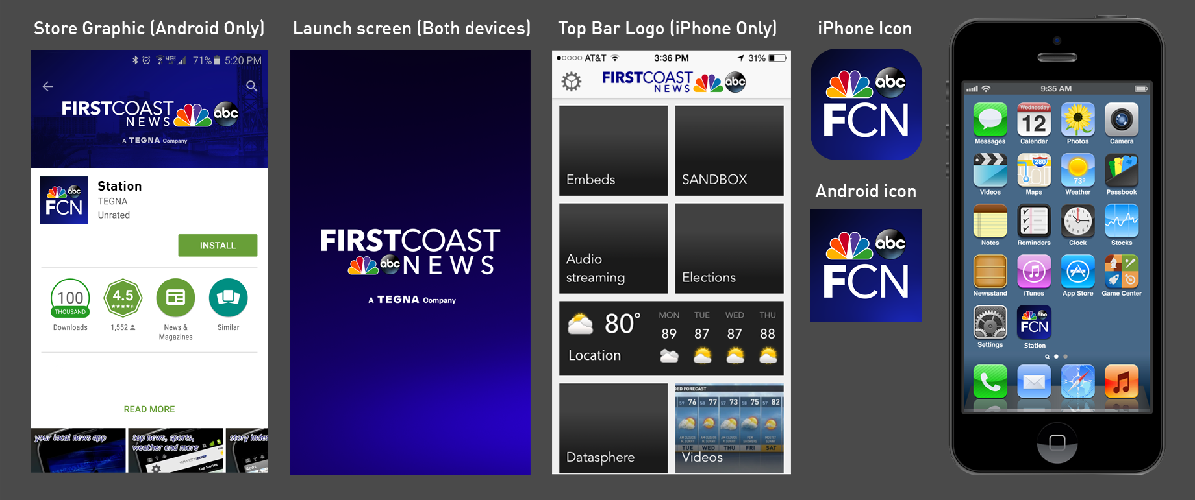
Task: Tap the 'Station' app title text
Action: pos(120,186)
